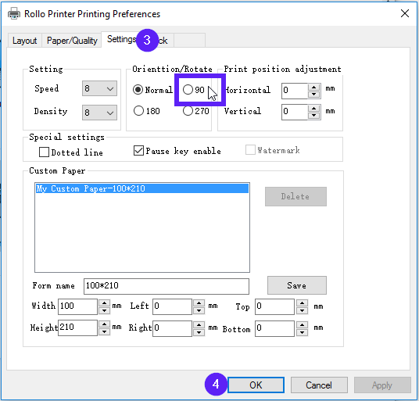
Task: Click the Height value field
Action: point(77,328)
